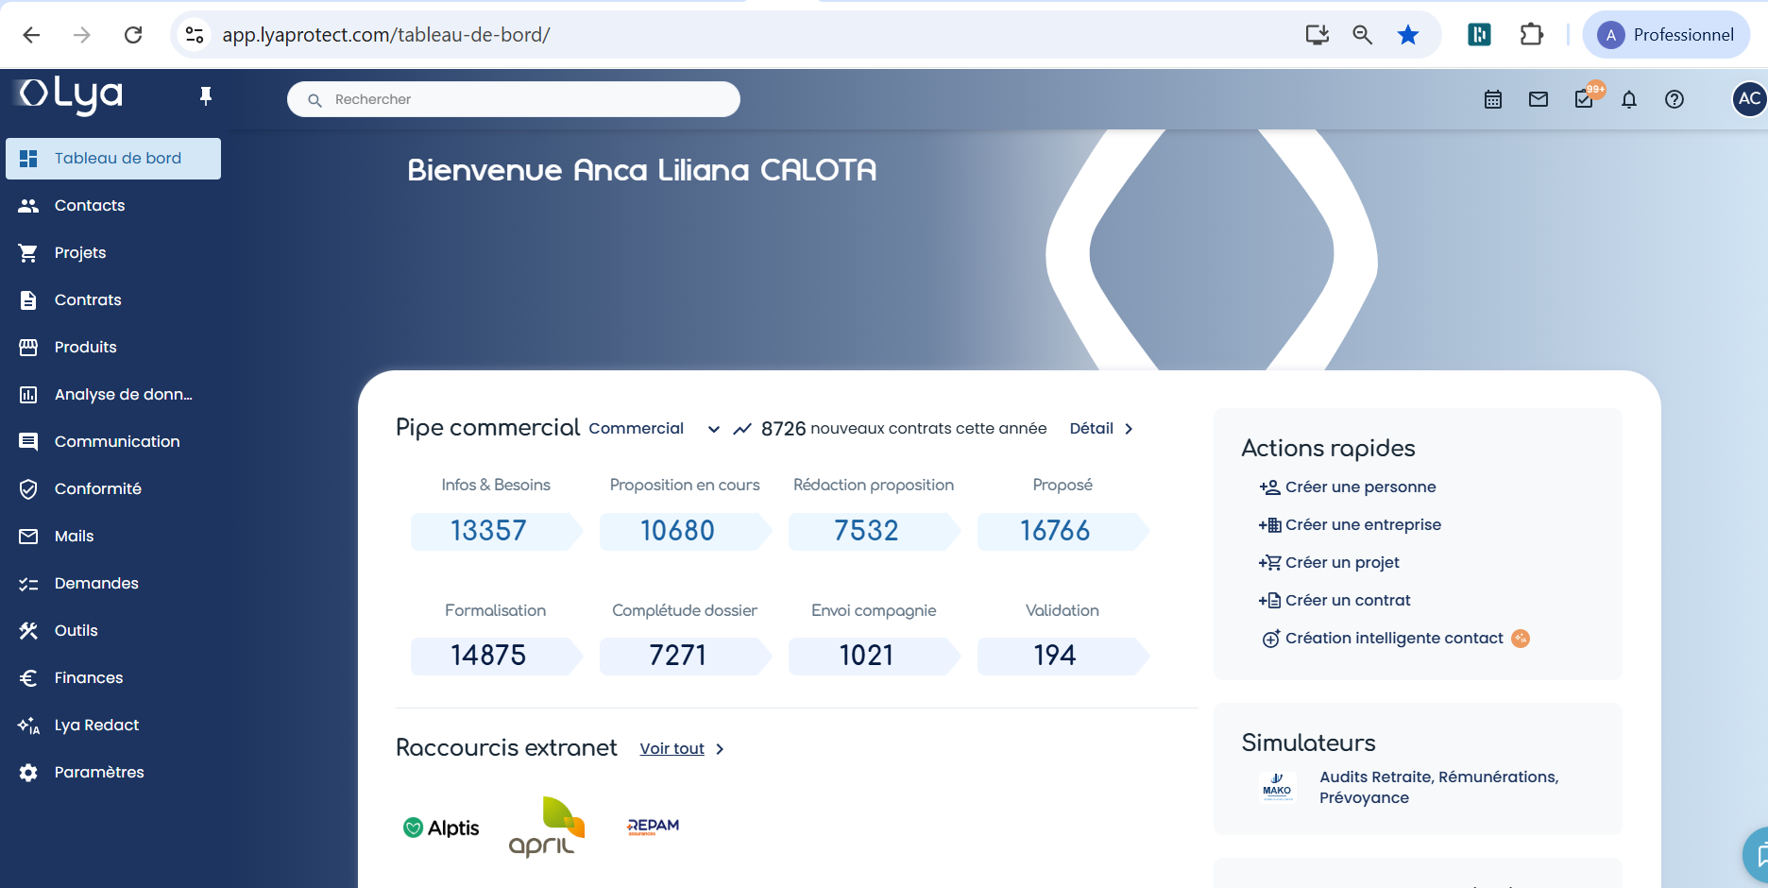Bookmark page with the star icon
This screenshot has height=888, width=1768.
[x=1407, y=35]
